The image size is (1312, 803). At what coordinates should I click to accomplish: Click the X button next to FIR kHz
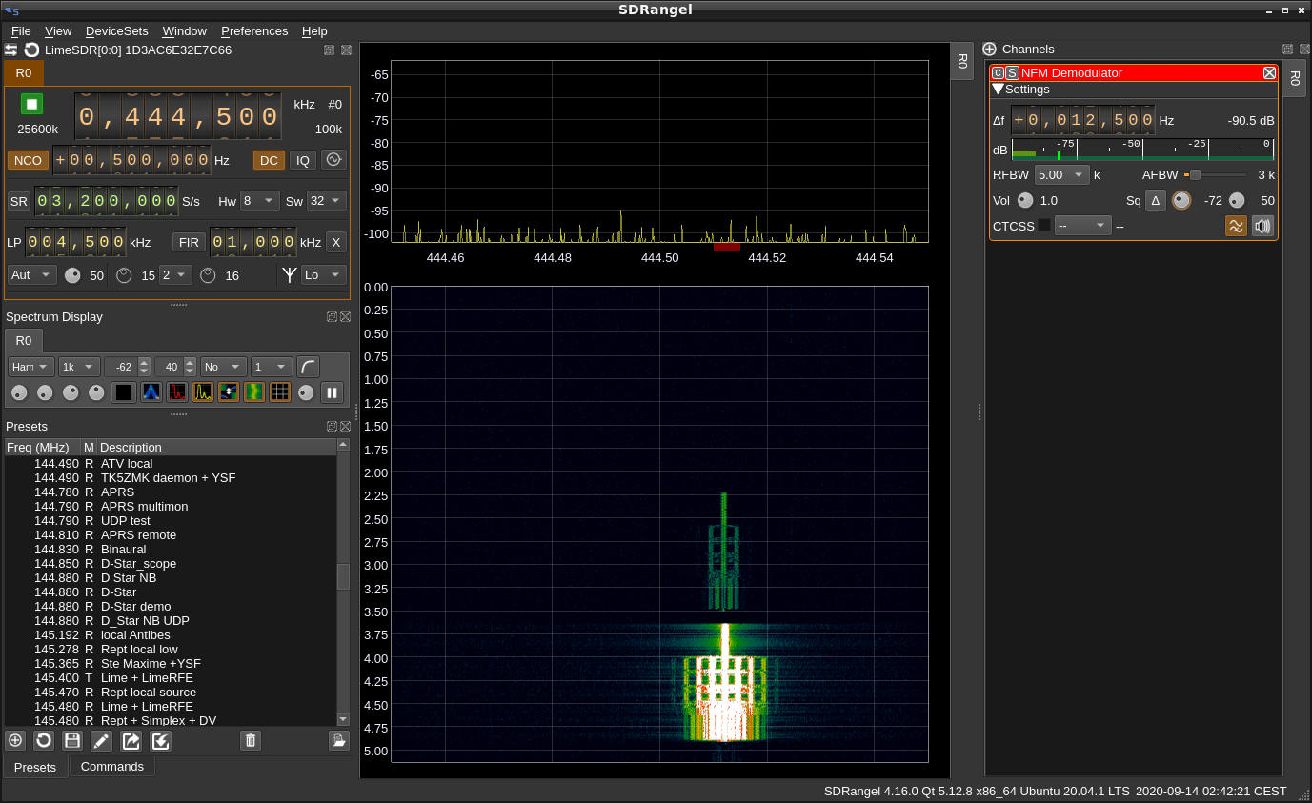click(335, 242)
